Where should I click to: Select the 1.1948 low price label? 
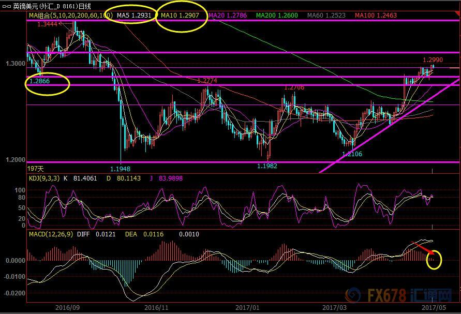[x=120, y=169]
